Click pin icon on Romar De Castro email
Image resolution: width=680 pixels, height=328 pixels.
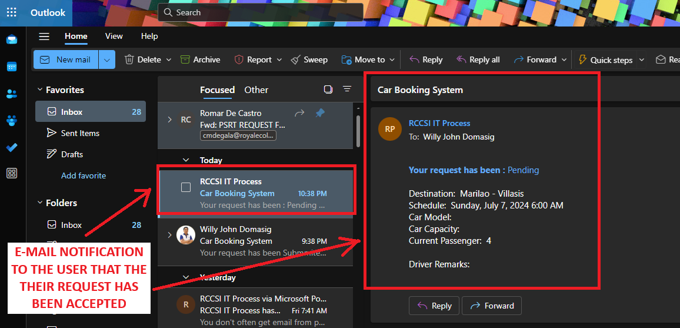pos(320,113)
